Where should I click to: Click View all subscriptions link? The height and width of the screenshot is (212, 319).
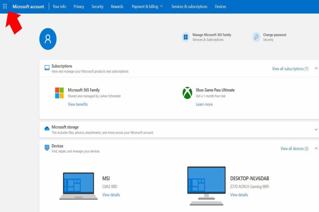290,69
